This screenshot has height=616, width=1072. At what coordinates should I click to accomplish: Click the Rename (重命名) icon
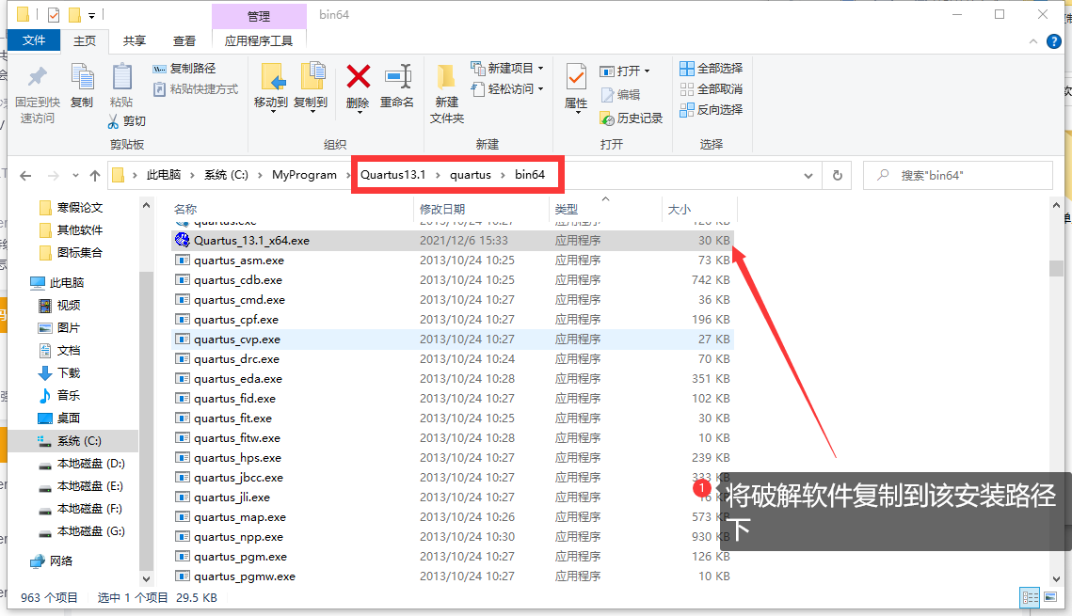click(x=398, y=76)
